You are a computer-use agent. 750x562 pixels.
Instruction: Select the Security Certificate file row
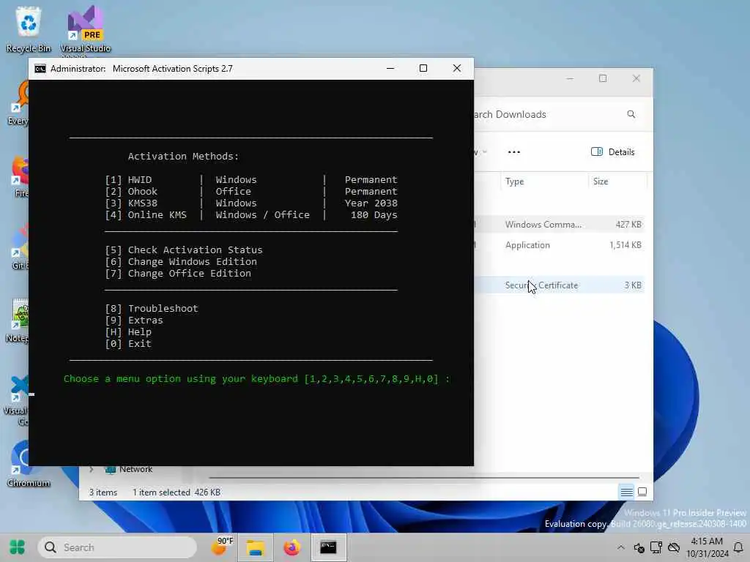560,285
